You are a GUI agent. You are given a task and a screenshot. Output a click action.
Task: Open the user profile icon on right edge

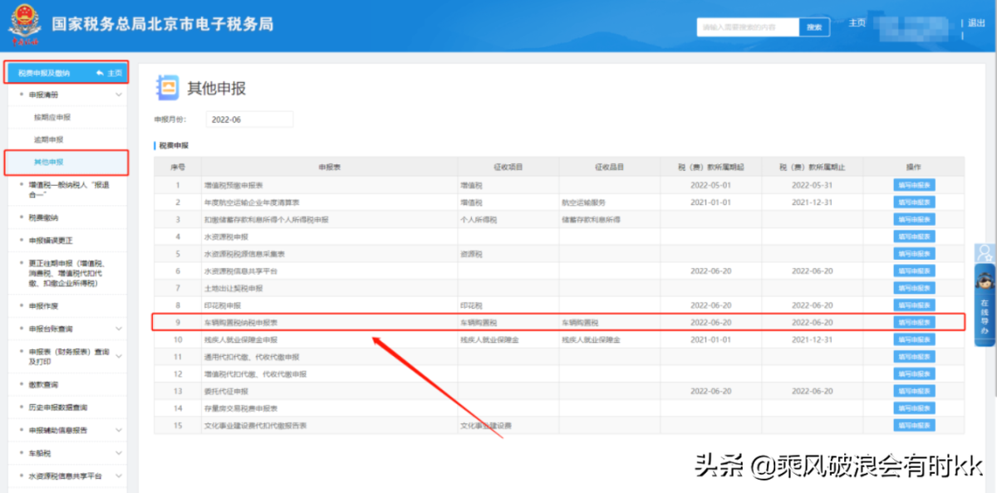(985, 253)
